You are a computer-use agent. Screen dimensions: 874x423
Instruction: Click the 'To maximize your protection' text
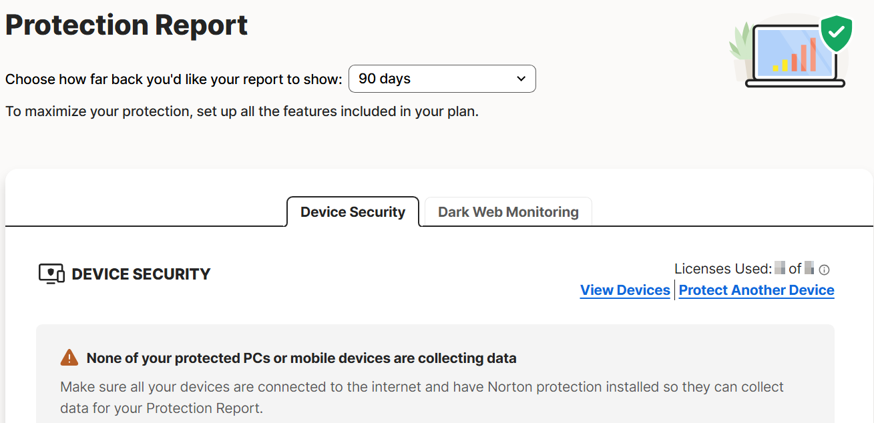(x=242, y=111)
